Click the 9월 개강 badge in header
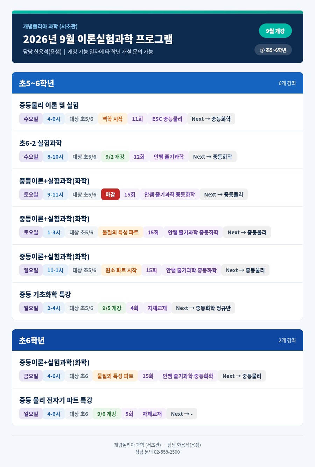The width and height of the screenshot is (315, 467). [275, 31]
